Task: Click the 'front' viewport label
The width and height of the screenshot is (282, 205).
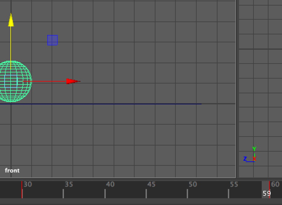Action: tap(12, 170)
